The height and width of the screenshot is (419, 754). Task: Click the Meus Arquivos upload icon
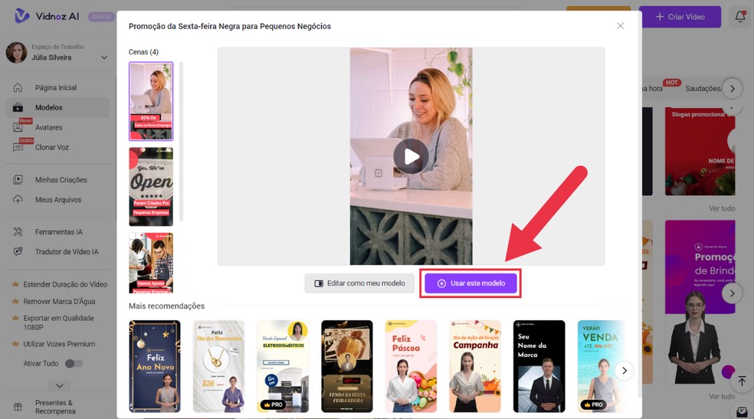tap(18, 199)
